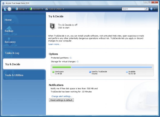Open Backup section in sidebar
Screen dimensions: 160x117
coord(24,31)
